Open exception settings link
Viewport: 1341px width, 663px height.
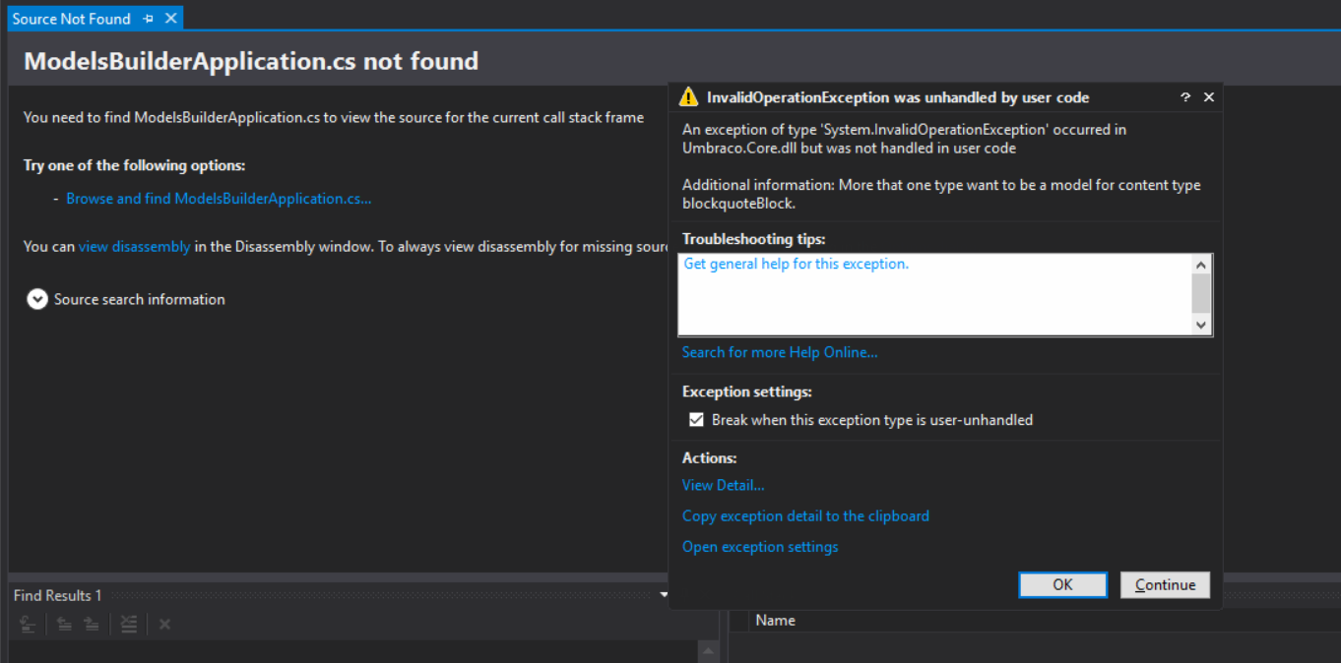[x=760, y=547]
